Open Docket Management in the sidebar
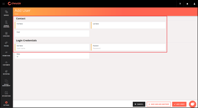 click(6, 83)
